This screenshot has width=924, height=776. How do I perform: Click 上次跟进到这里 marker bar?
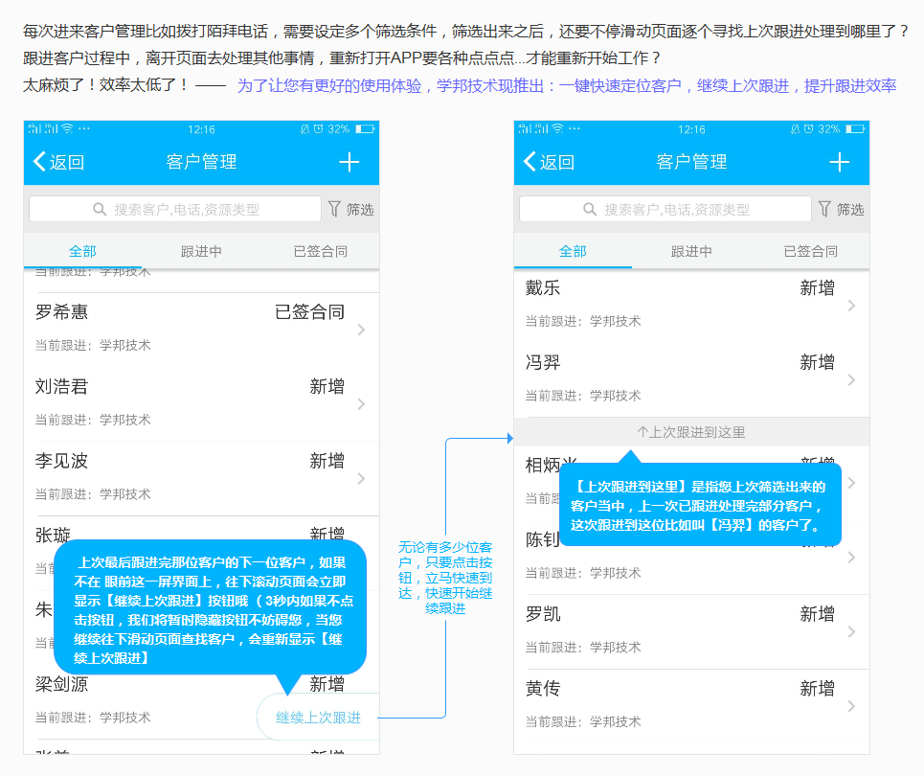[x=691, y=432]
